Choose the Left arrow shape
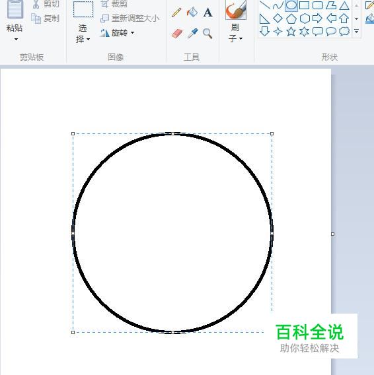This screenshot has width=374, height=375. click(331, 18)
